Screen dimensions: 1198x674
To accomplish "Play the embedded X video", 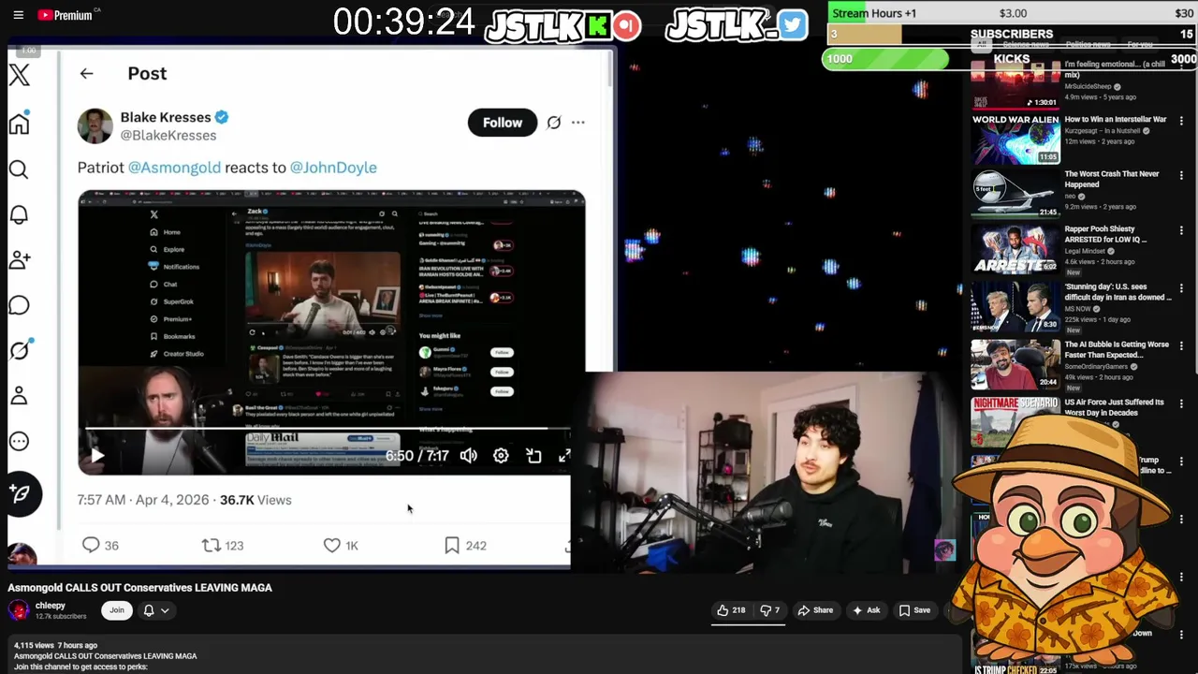I will (97, 456).
